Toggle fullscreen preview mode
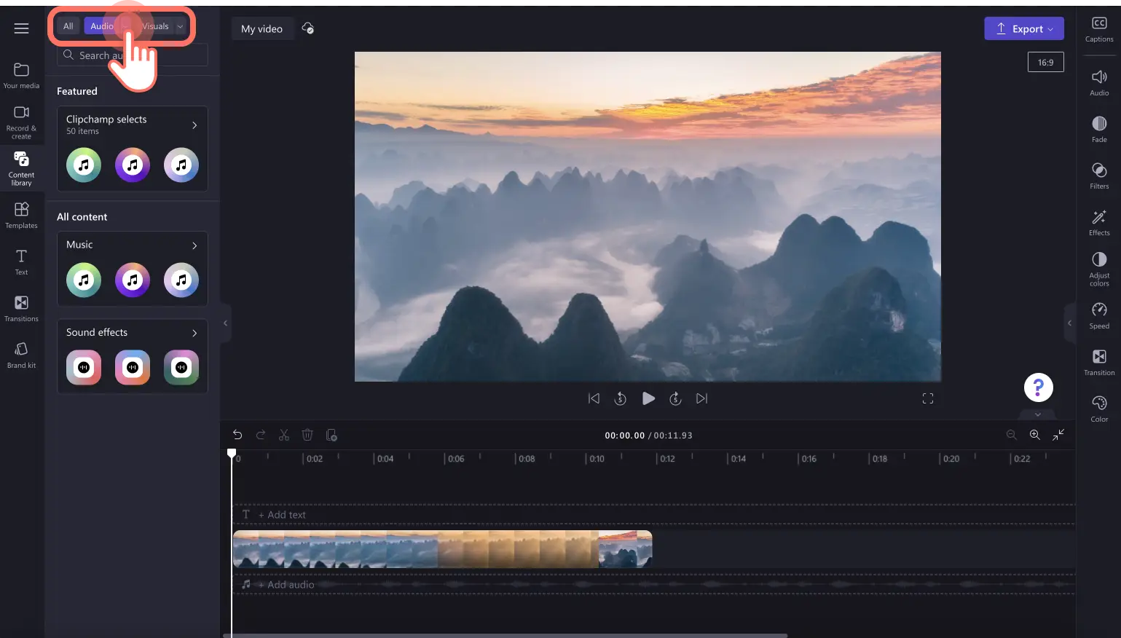This screenshot has height=638, width=1121. 927,398
